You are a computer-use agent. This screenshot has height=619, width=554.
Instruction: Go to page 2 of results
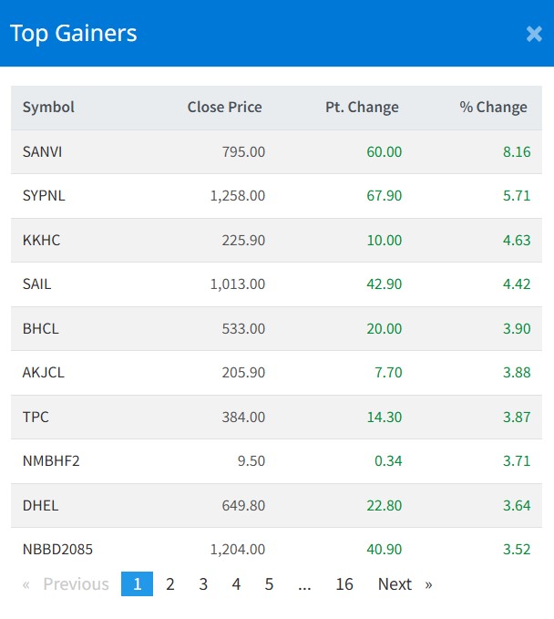click(170, 584)
